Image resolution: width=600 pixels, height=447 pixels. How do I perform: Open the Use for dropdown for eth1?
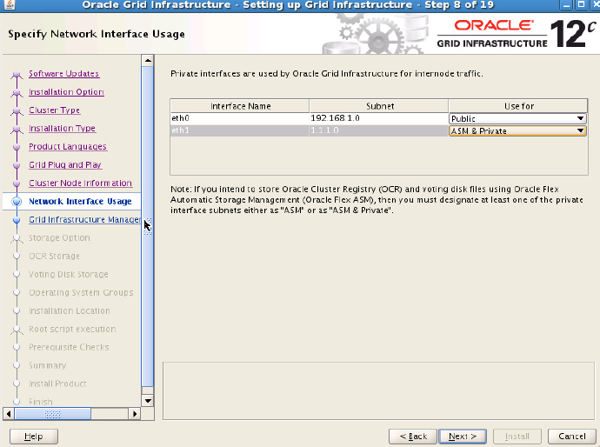517,131
